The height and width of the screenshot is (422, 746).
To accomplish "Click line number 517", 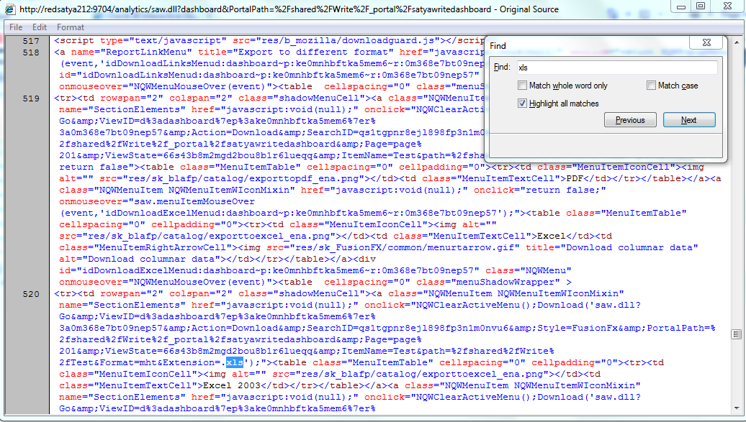I will click(x=31, y=42).
